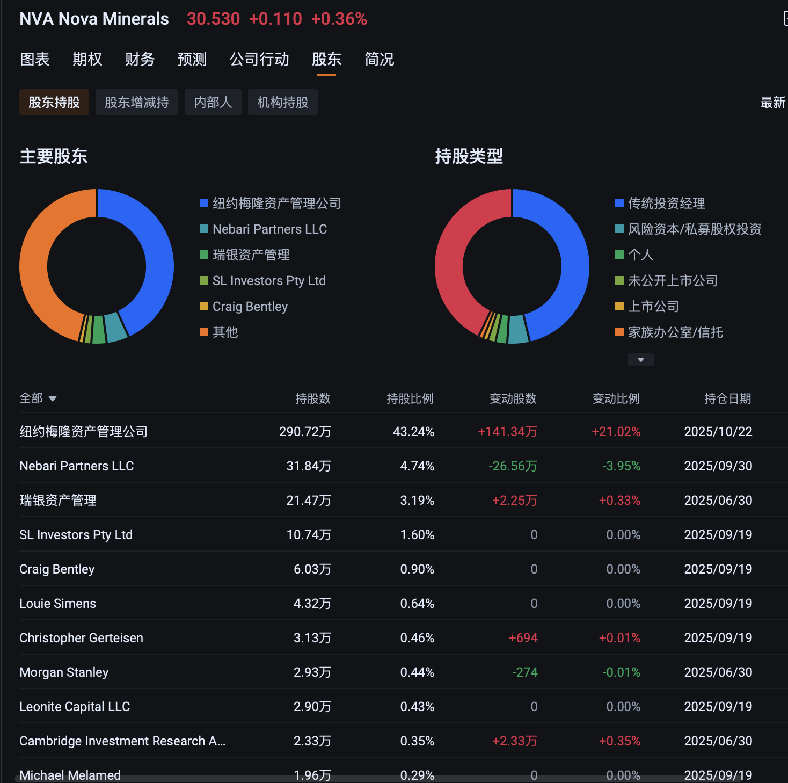This screenshot has width=788, height=783.
Task: Select the 股东持股 sub-tab button
Action: (54, 102)
